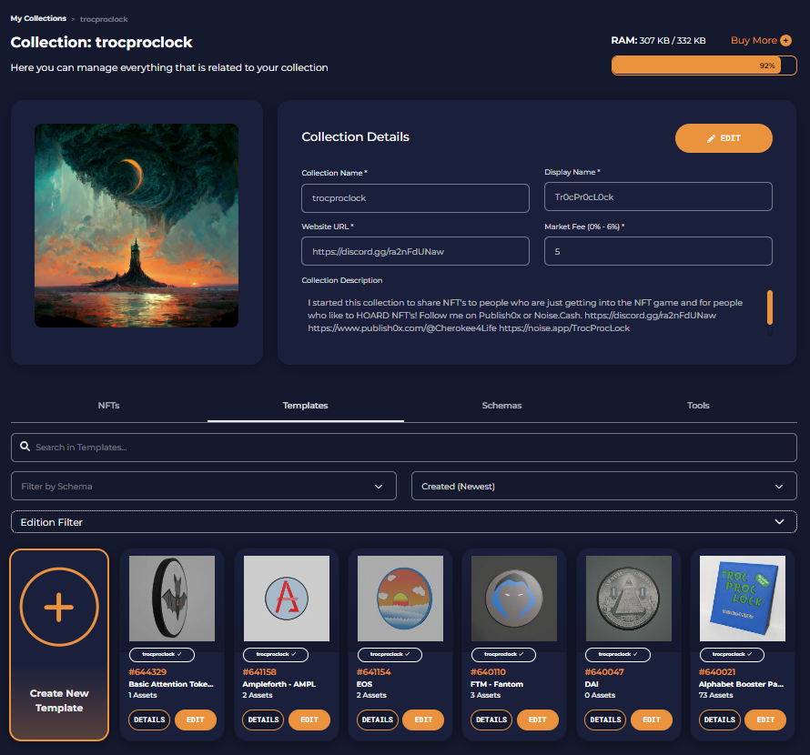The height and width of the screenshot is (755, 810).
Task: Click template ID #641154
Action: pos(373,672)
